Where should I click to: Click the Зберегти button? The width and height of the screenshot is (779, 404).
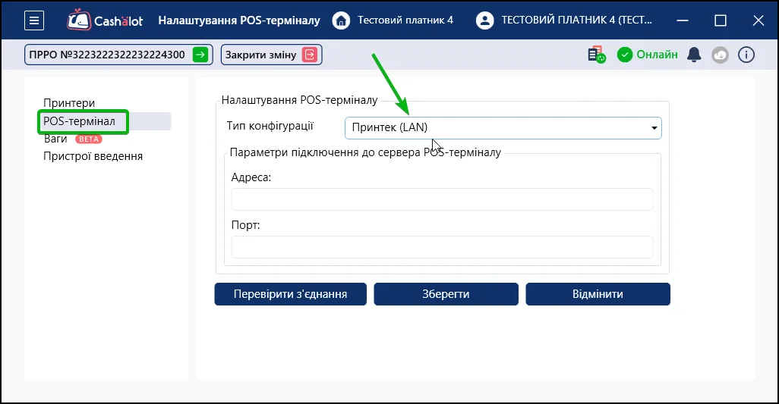point(446,294)
